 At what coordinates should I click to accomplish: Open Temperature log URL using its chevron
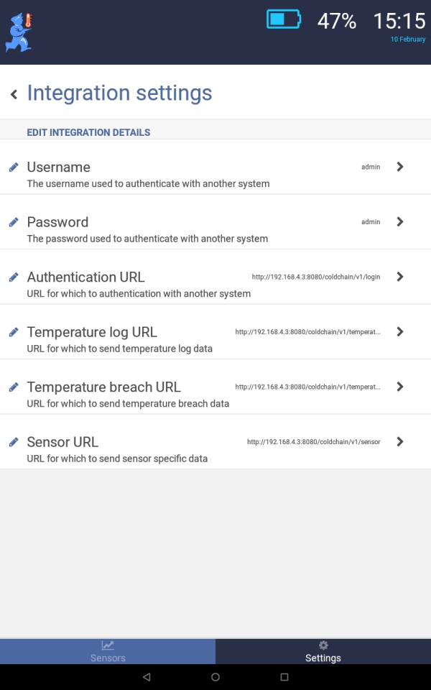(x=400, y=332)
